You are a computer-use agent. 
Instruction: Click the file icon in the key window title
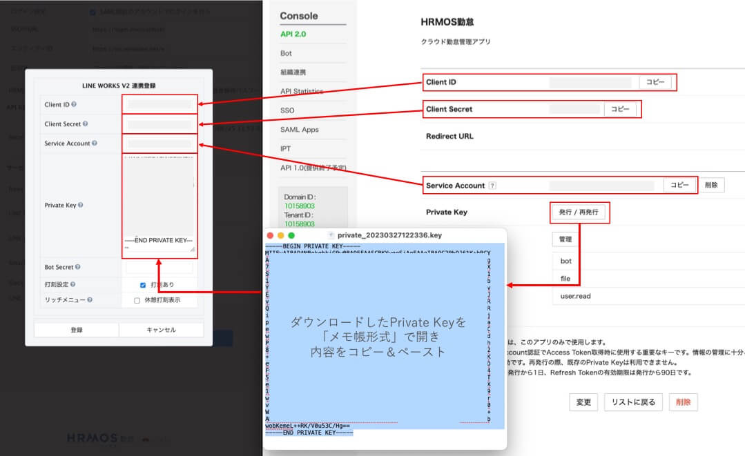coord(331,235)
